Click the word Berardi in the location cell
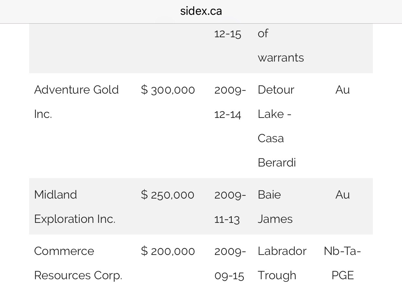This screenshot has width=402, height=287. coord(277,162)
